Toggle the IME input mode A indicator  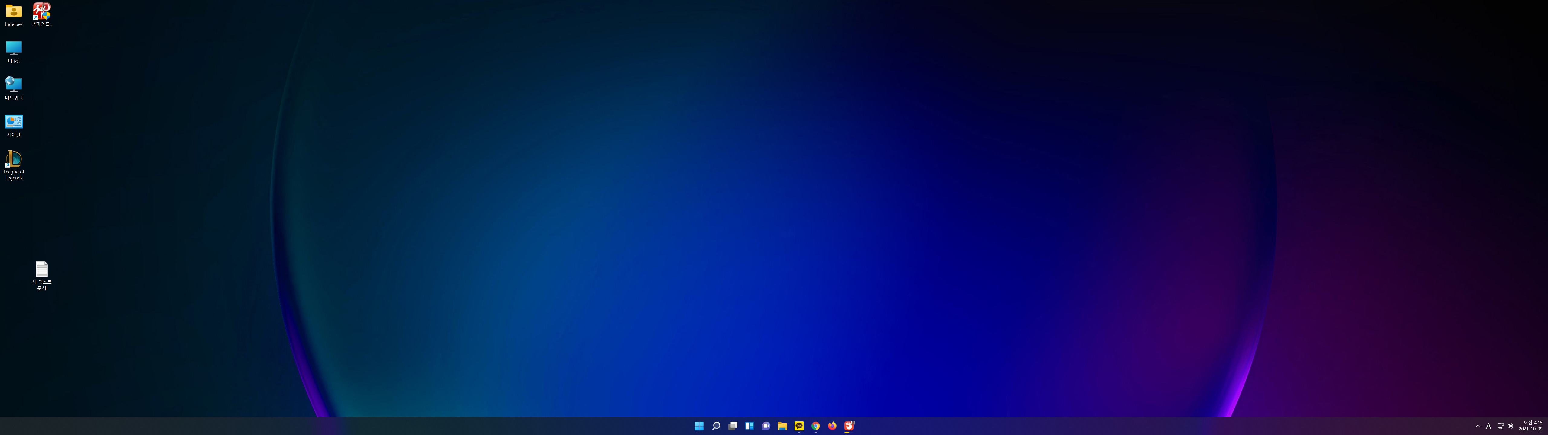tap(1488, 426)
